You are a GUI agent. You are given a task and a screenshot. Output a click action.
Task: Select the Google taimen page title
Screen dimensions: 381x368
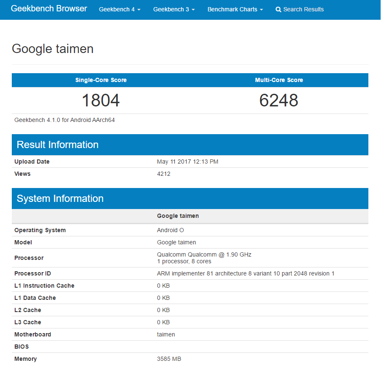tap(53, 49)
